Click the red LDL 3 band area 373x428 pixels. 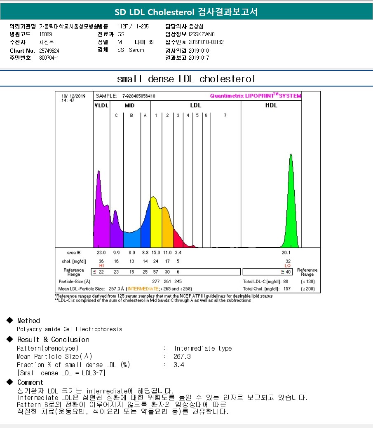(x=178, y=240)
